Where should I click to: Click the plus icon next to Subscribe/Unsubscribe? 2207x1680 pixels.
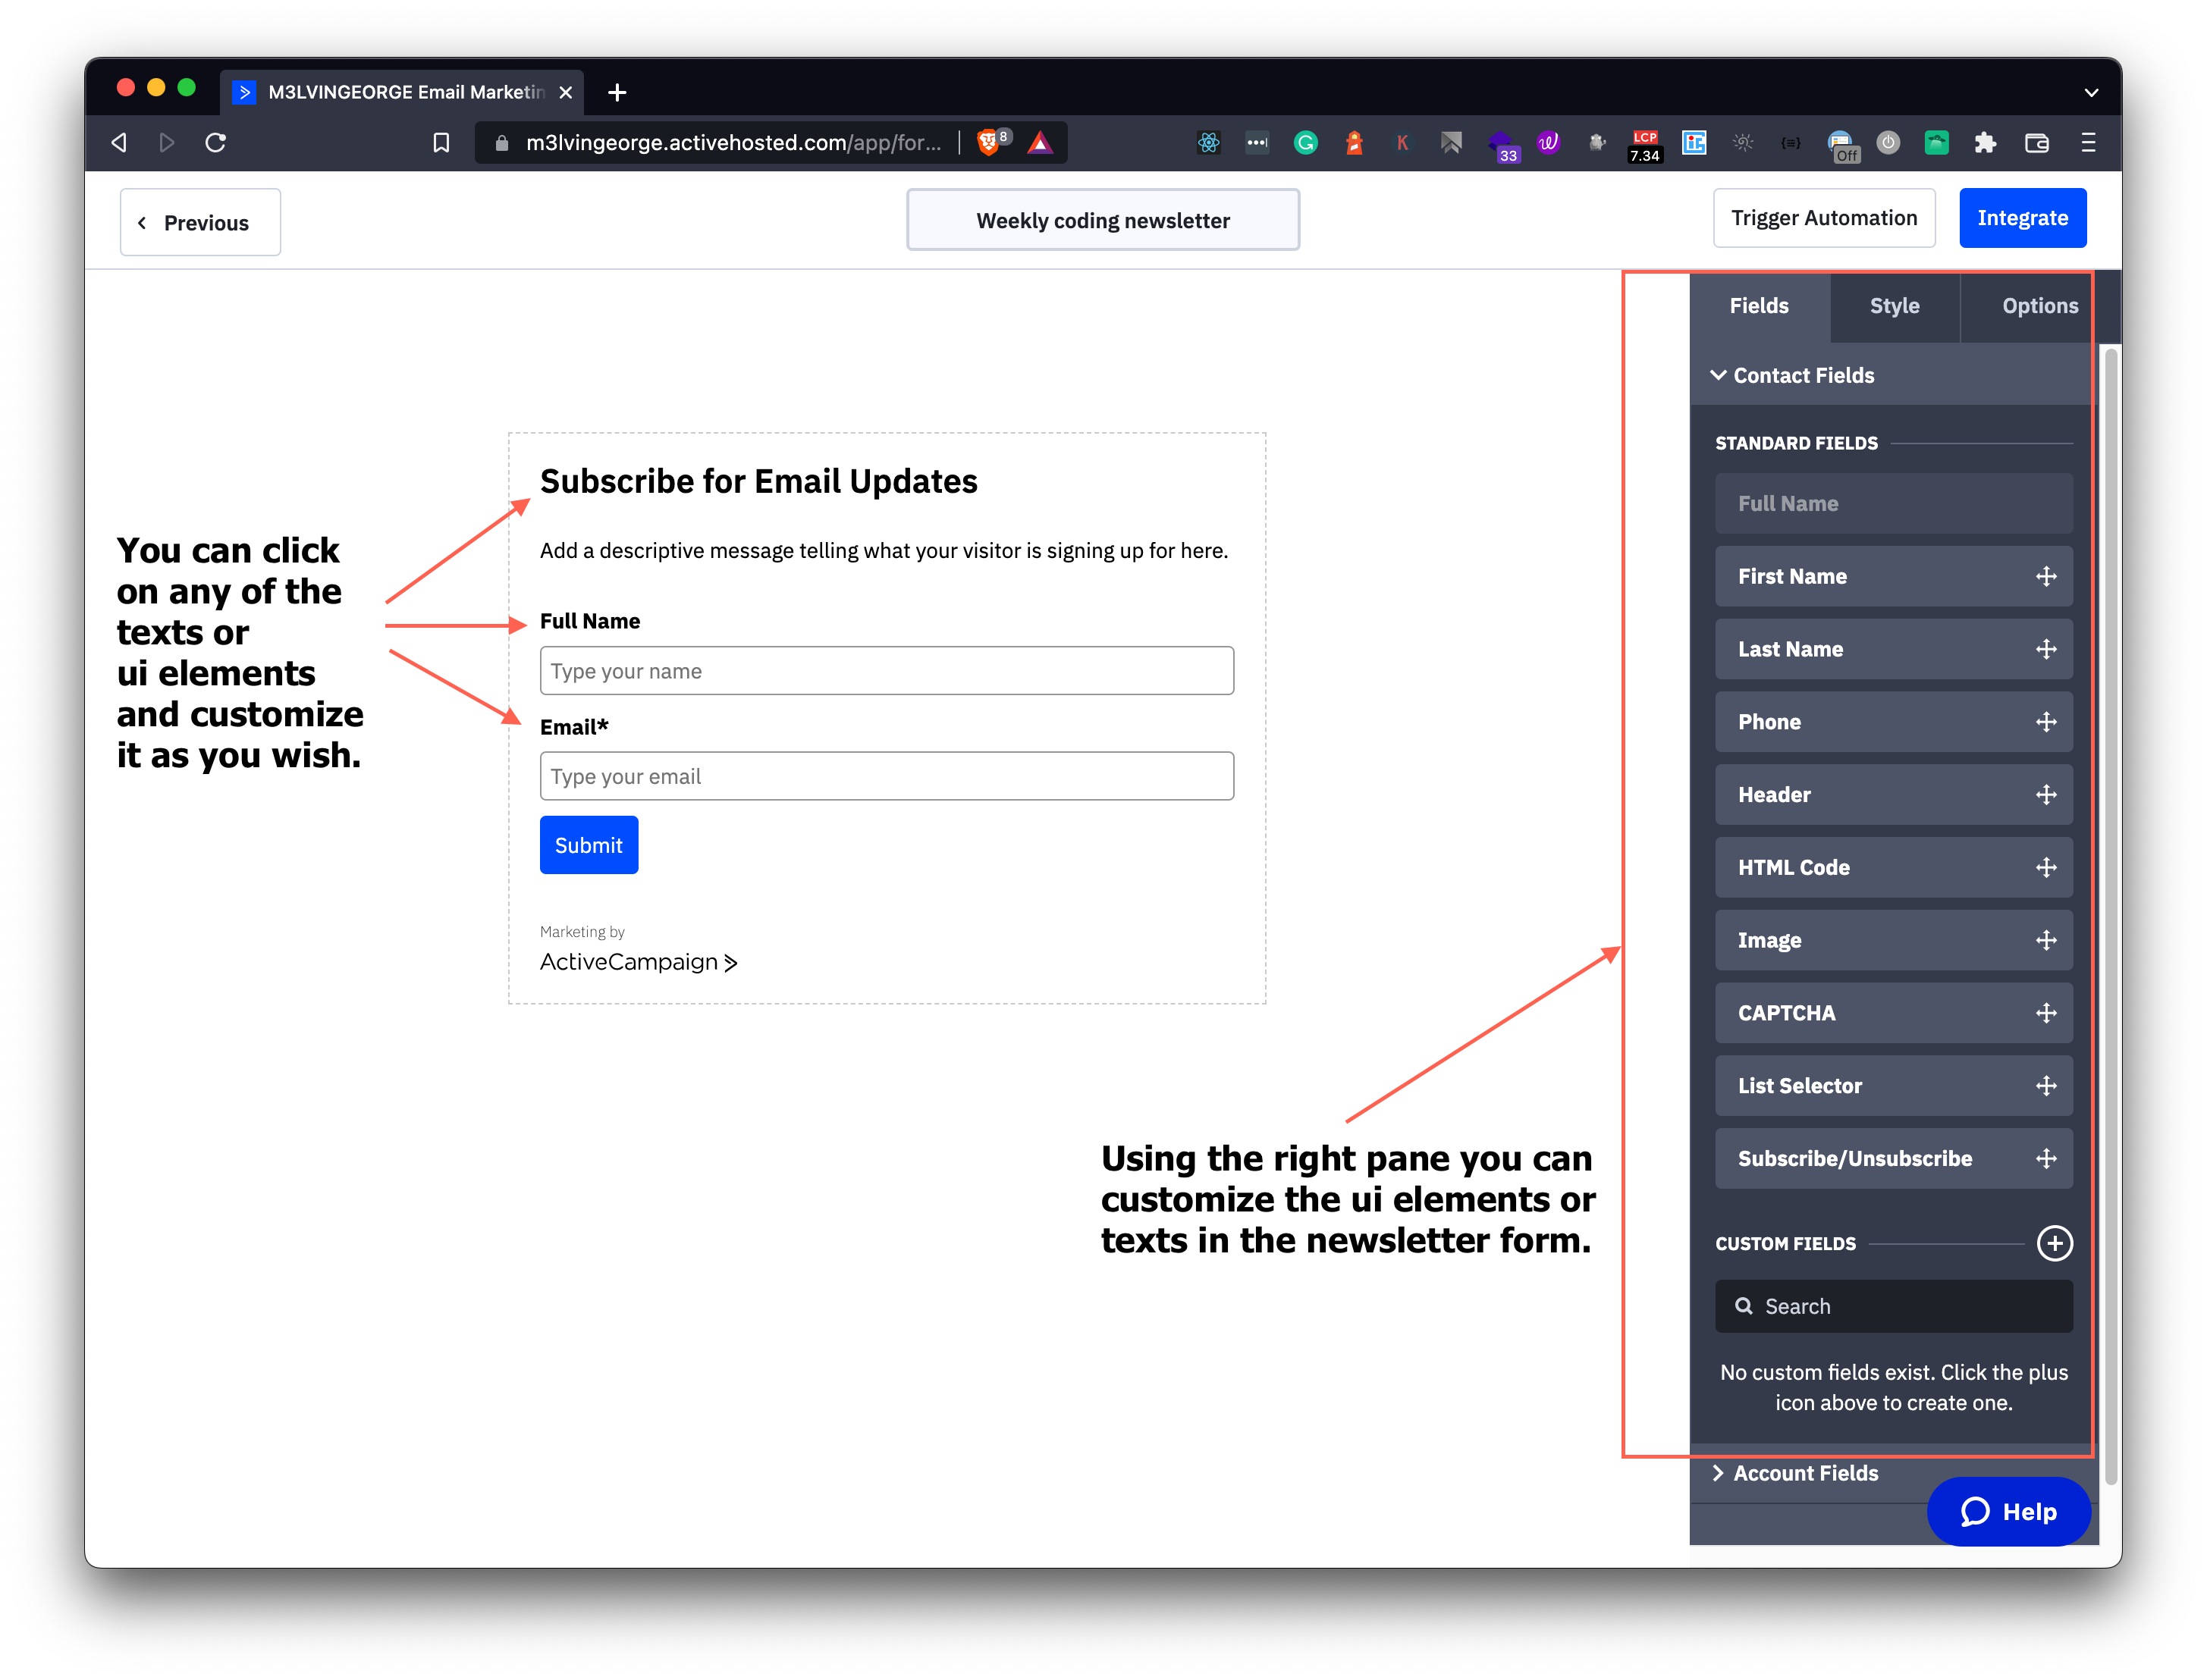point(2046,1158)
